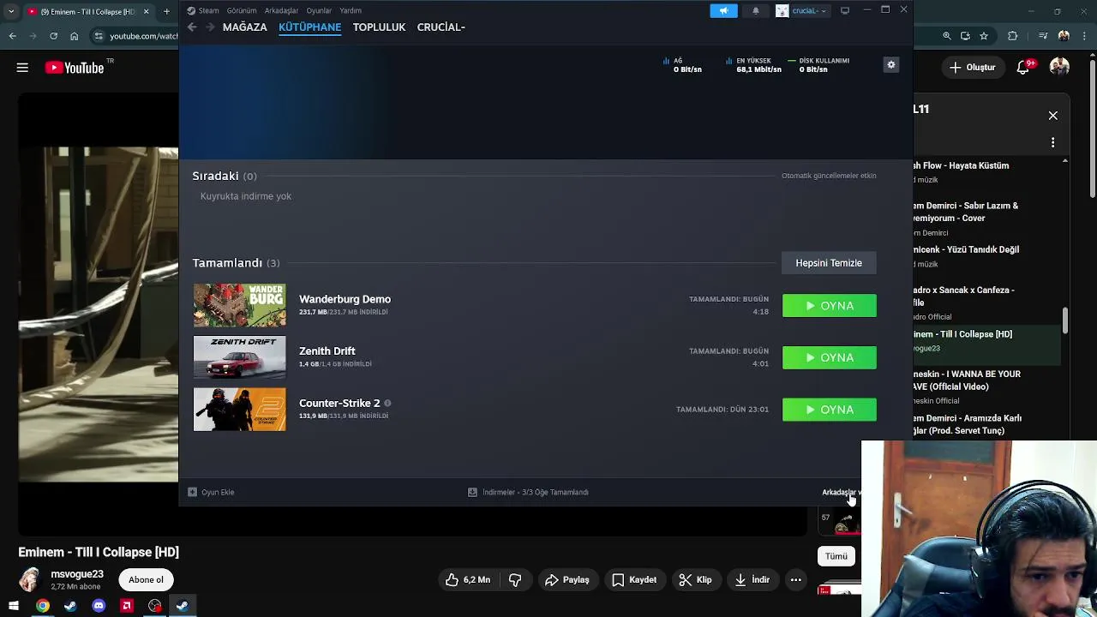Screen dimensions: 1097x617
Task: Play Zenith Drift with OYNA
Action: (830, 357)
